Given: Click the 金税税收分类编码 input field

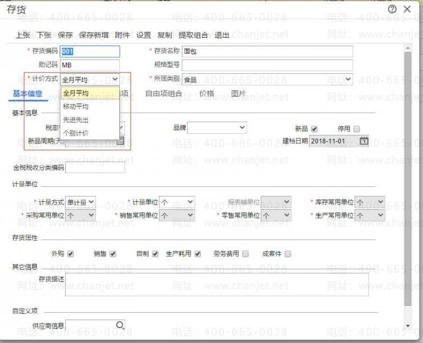Looking at the screenshot, I should pos(95,167).
